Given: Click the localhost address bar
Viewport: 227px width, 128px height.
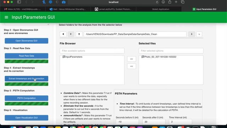Looking at the screenshot, I should 113,2.
